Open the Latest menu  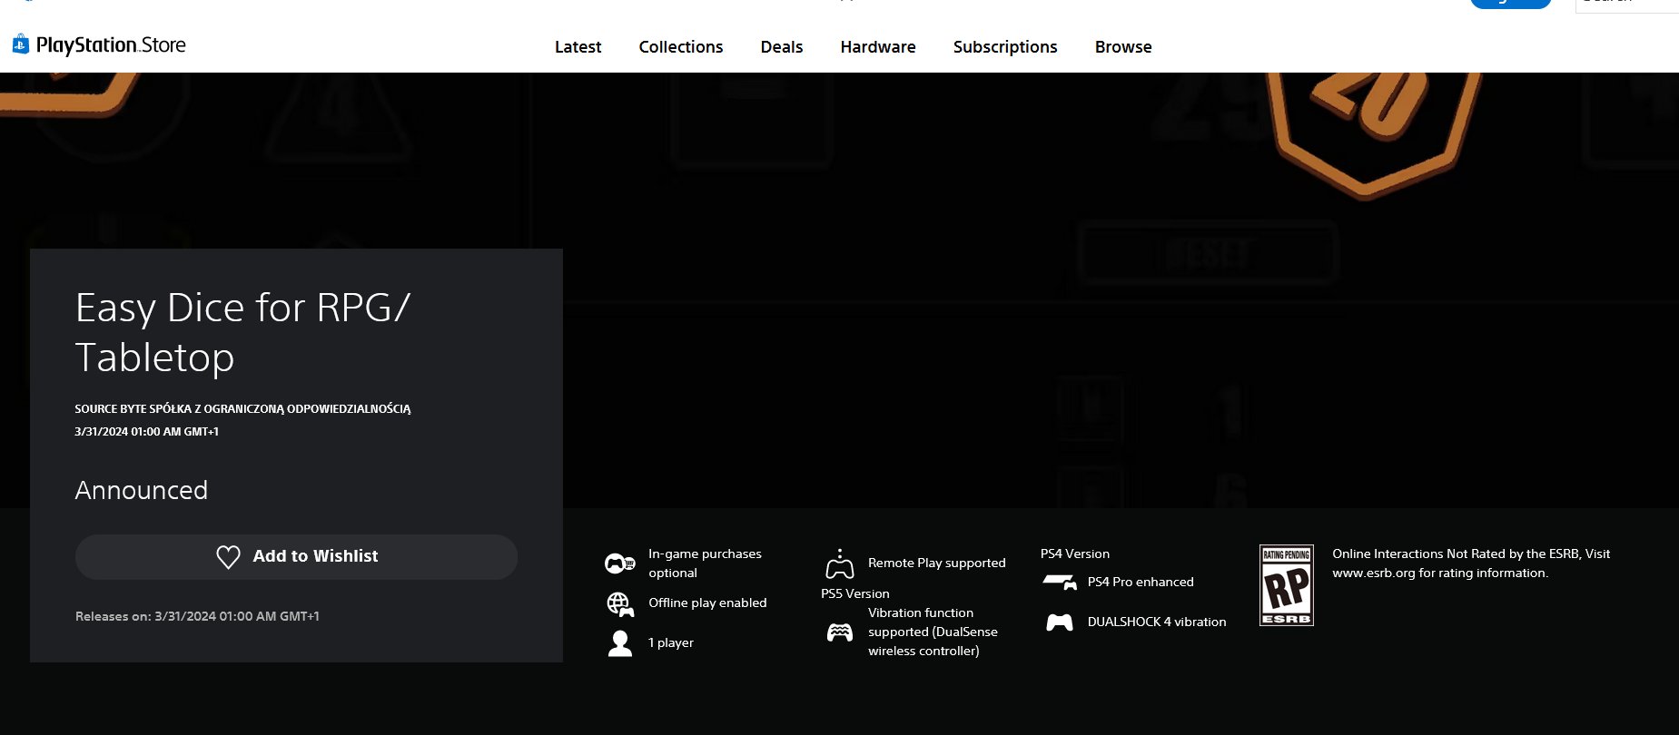[578, 47]
